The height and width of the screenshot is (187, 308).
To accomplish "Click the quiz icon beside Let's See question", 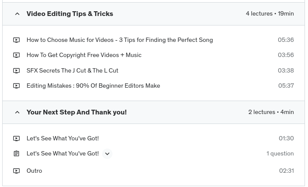I will 16,154.
